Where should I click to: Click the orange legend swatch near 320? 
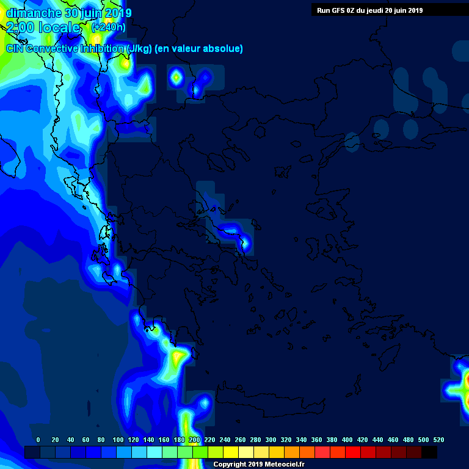coord(292,453)
